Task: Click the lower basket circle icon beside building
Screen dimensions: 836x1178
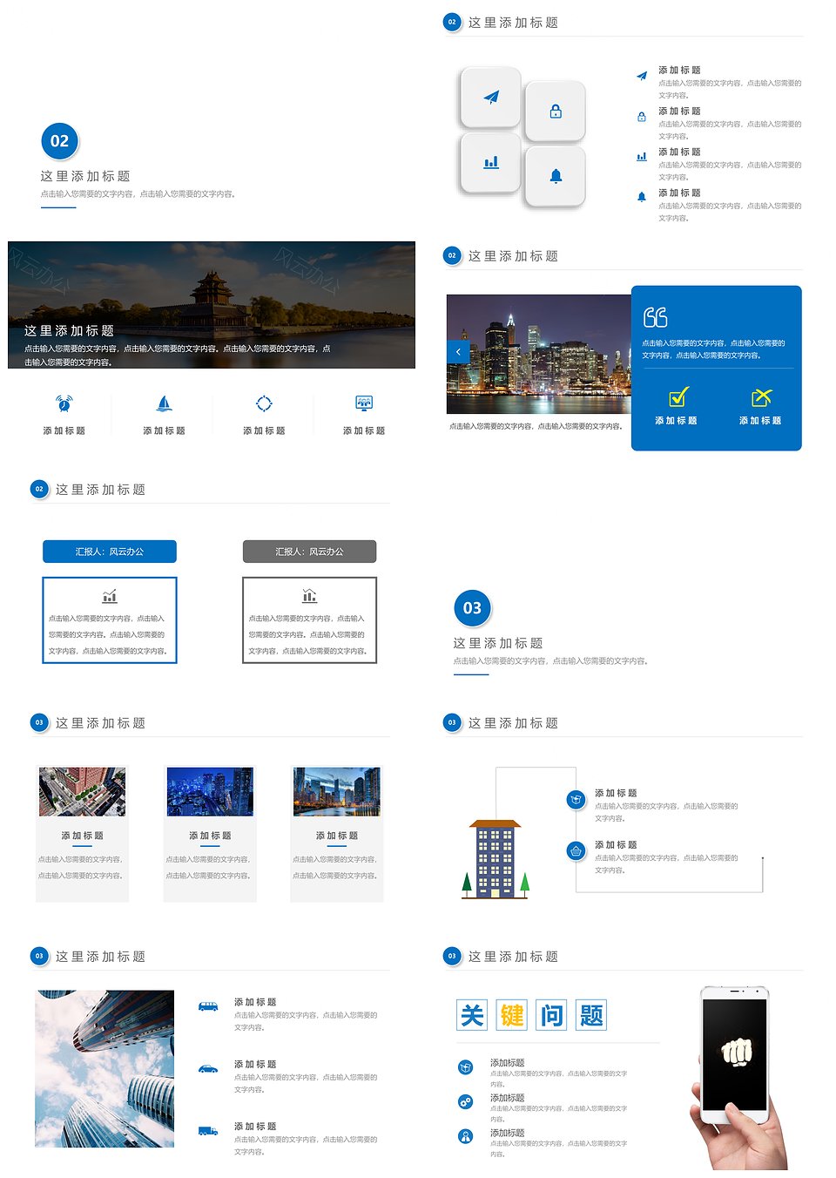Action: pos(576,851)
